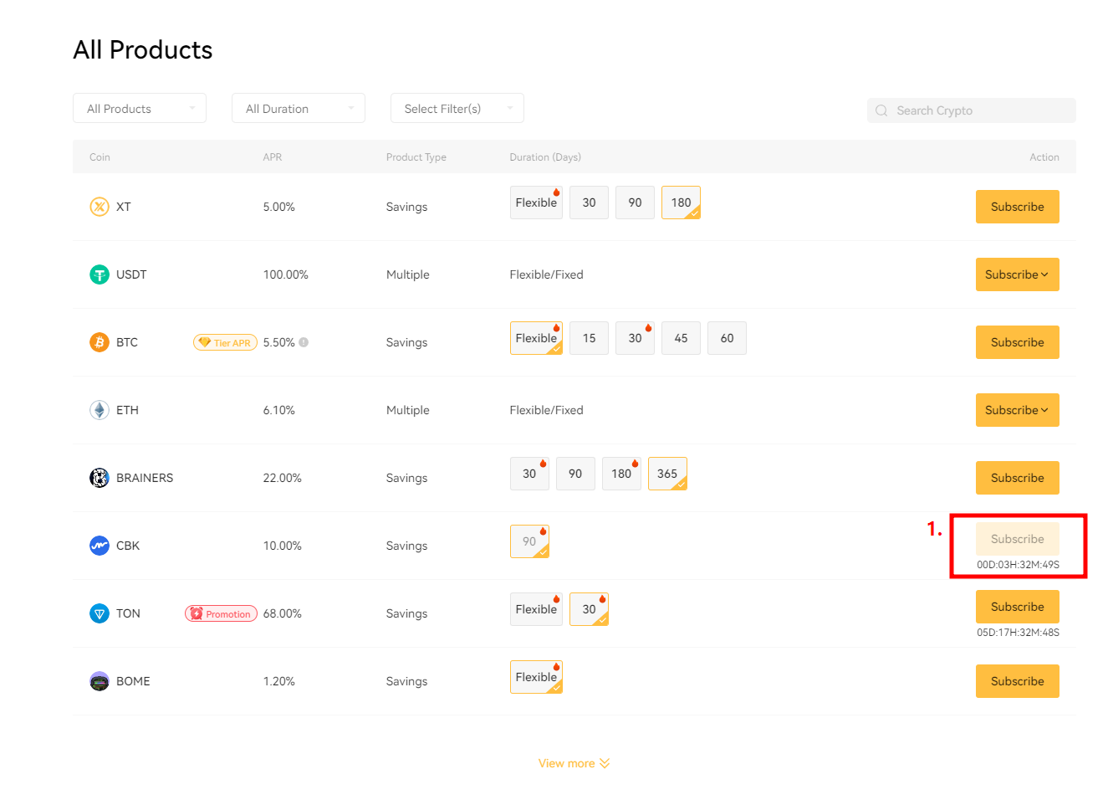
Task: Expand the ETH Subscribe dropdown button
Action: point(1017,410)
